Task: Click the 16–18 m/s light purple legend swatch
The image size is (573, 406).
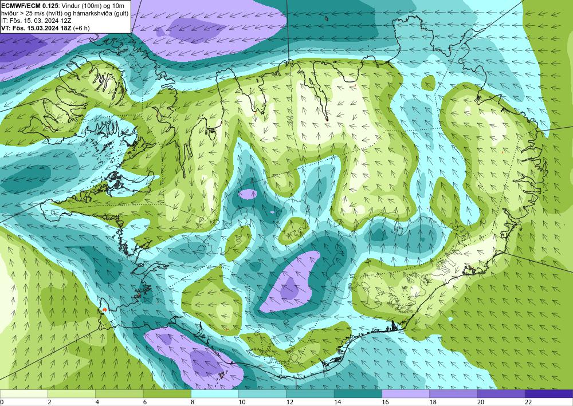Action: click(406, 393)
